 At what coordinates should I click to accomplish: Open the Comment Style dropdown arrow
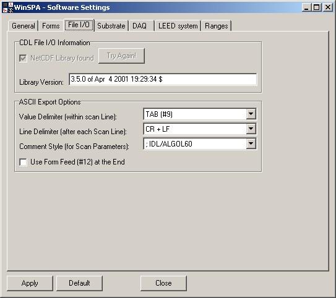(x=251, y=143)
